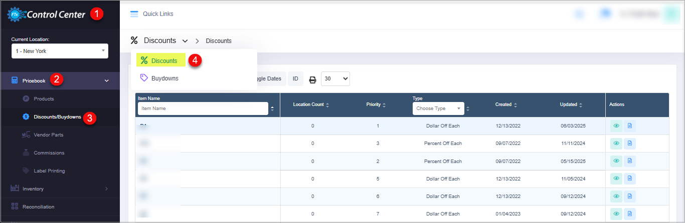Screen dimensions: 685x223
Task: Open Label Printing in the sidebar
Action: pyautogui.click(x=49, y=171)
